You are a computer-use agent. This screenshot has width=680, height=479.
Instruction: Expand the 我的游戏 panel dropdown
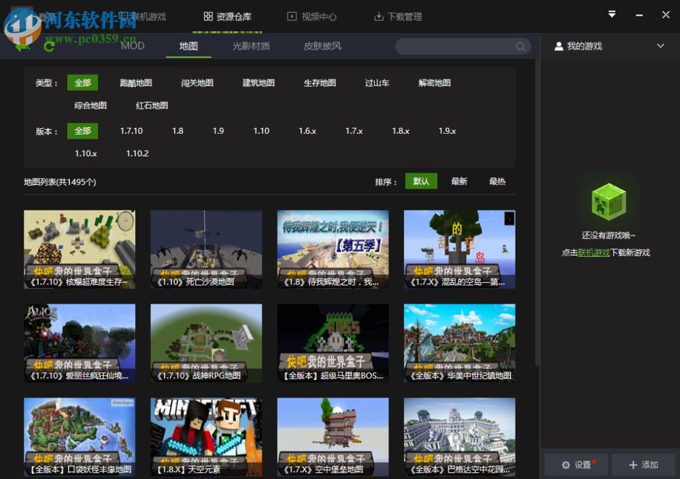tap(660, 46)
